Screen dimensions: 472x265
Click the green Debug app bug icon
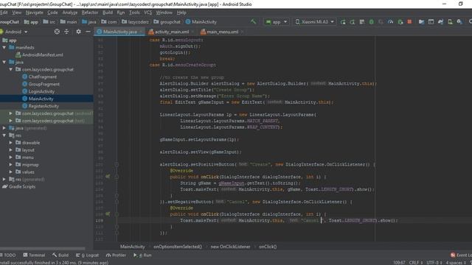(372, 21)
